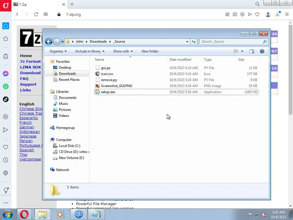Open Opera settings gear in sidebar
The width and height of the screenshot is (293, 220).
tap(6, 173)
